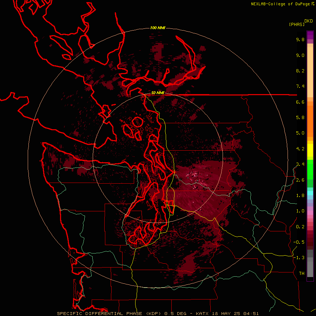Viewport: 316px width, 316px height.
Task: Click the DKD label above the color bar
Action: pyautogui.click(x=309, y=21)
